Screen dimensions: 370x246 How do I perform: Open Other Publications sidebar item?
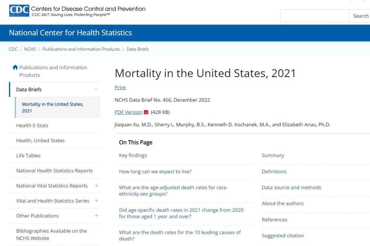37,216
